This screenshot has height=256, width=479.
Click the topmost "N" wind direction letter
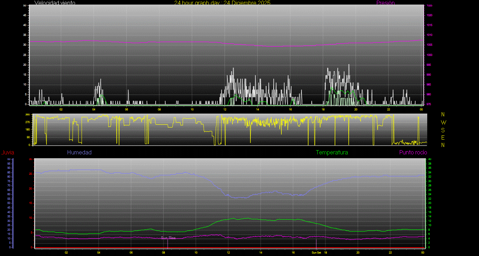pos(443,115)
